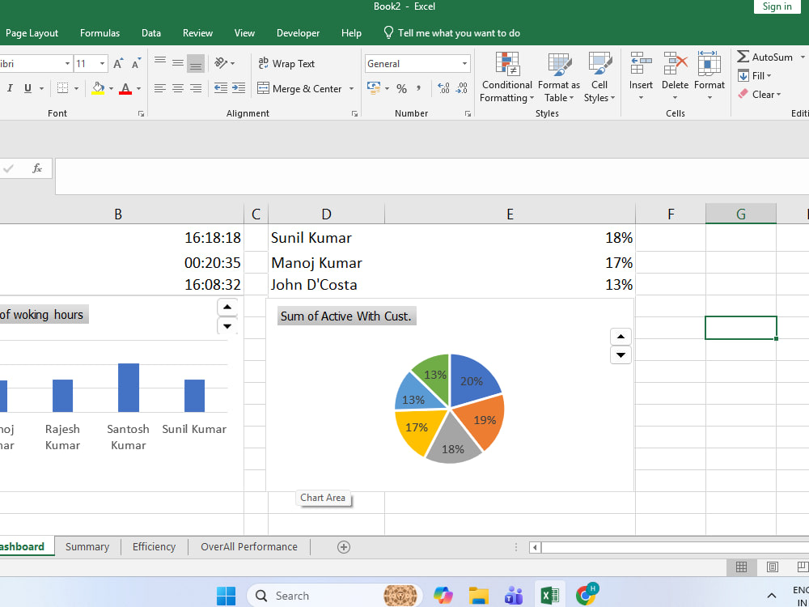Click the formula bar input area
The width and height of the screenshot is (809, 607).
[x=432, y=176]
